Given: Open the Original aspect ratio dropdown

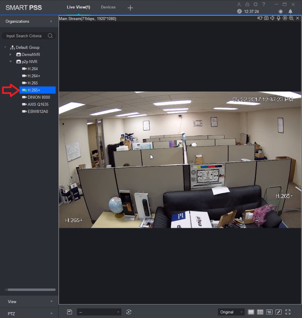Looking at the screenshot, I should 231,312.
